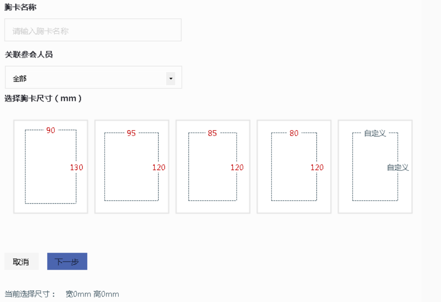The width and height of the screenshot is (441, 302).
Task: Click the red 80 width label
Action: 294,133
